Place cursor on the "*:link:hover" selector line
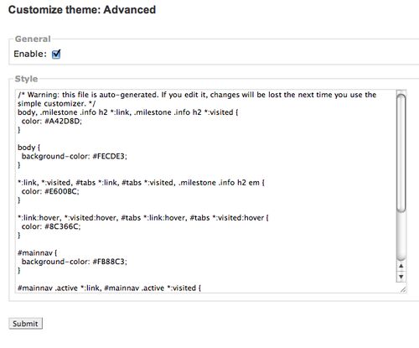Viewport: 419px width, 348px height. tap(143, 218)
